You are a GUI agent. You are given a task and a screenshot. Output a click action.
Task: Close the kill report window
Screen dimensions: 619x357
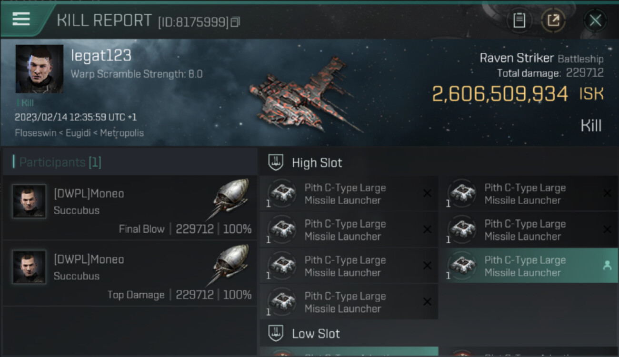pyautogui.click(x=595, y=20)
